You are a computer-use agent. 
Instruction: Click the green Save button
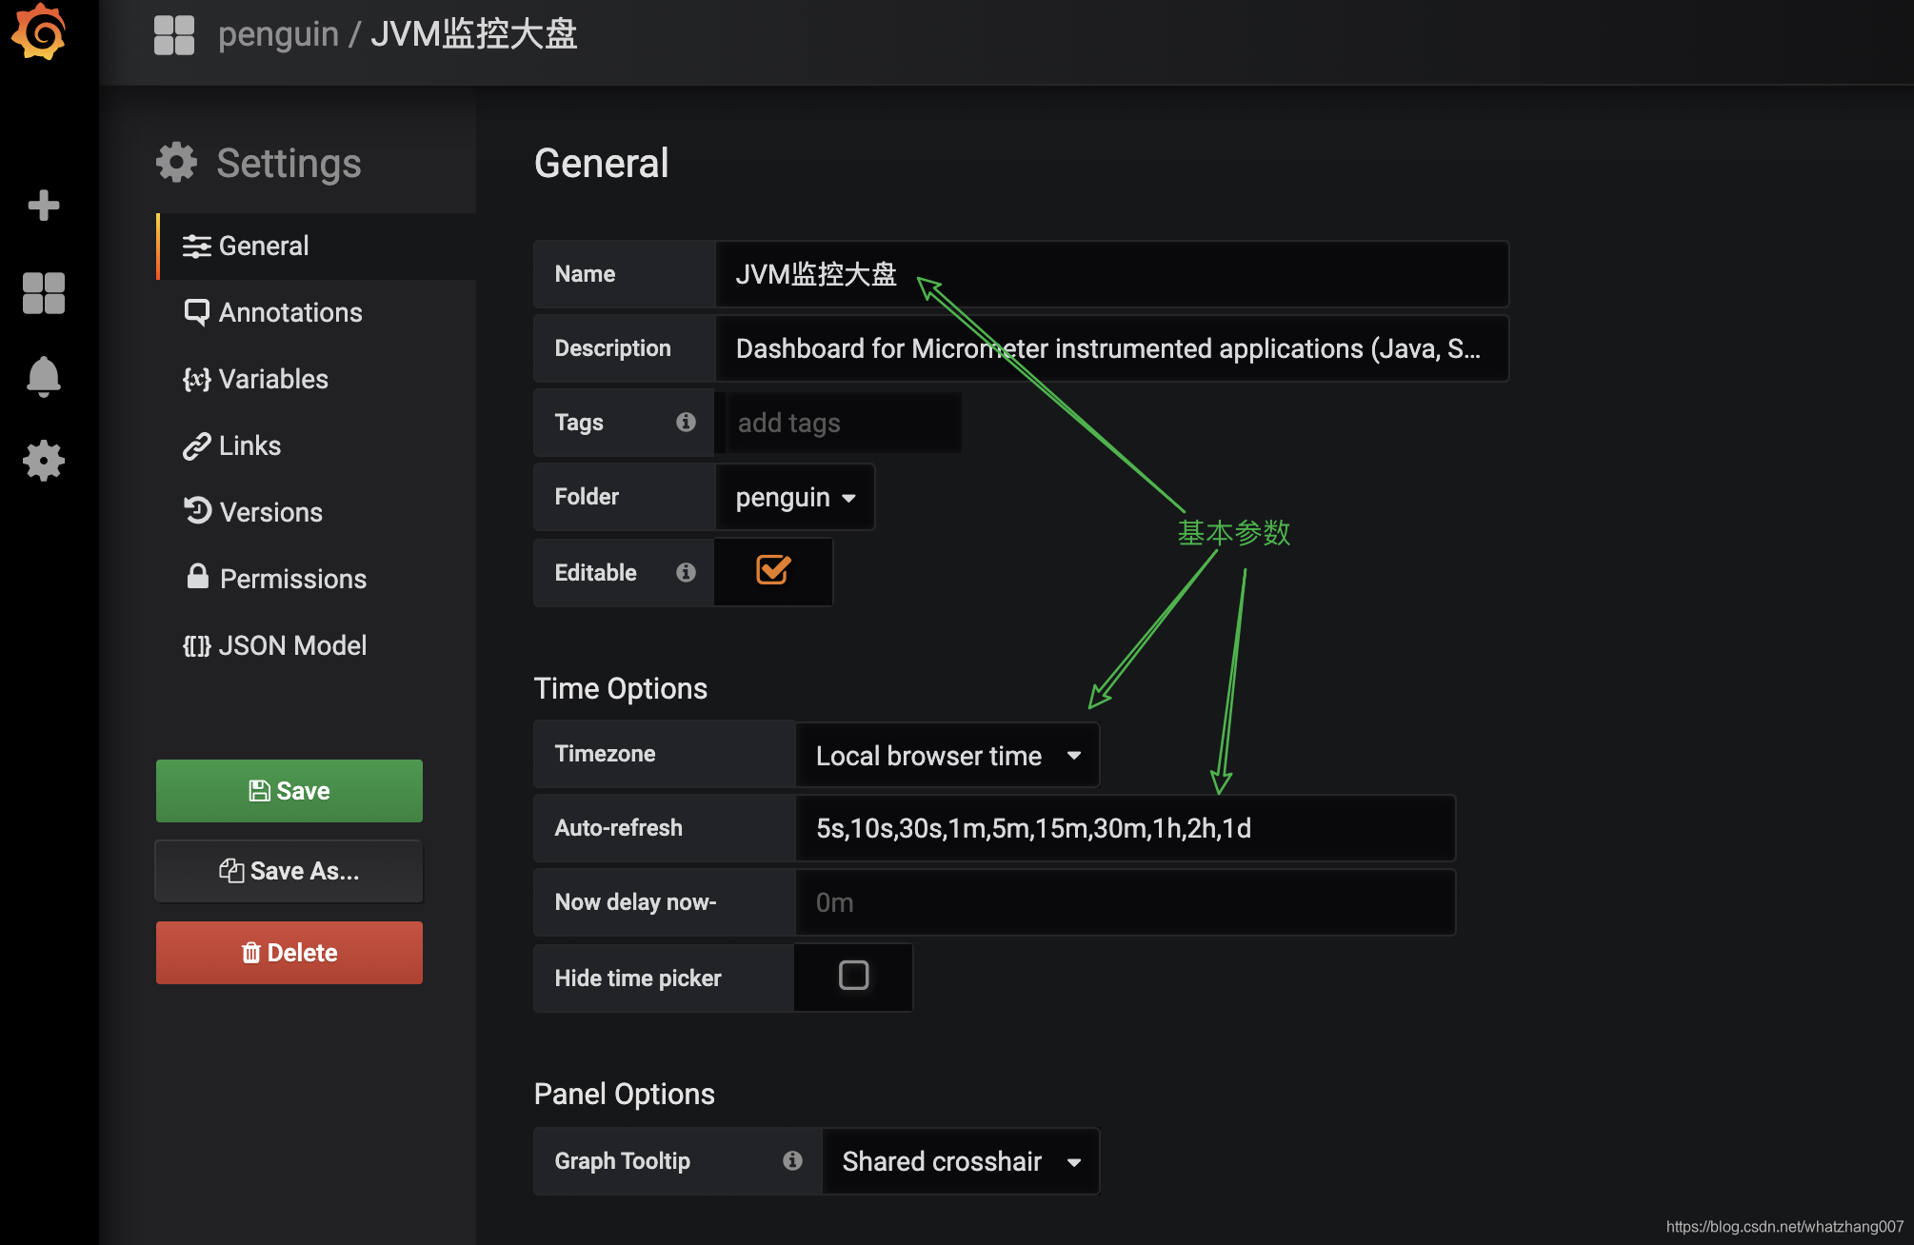[289, 791]
